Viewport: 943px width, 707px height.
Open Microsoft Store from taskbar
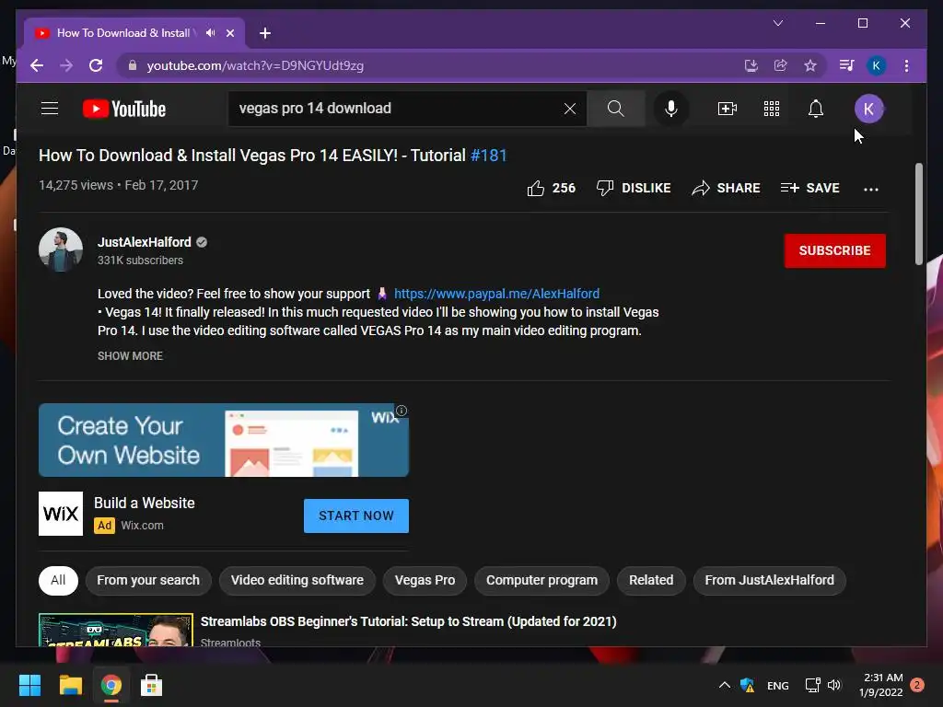(152, 685)
